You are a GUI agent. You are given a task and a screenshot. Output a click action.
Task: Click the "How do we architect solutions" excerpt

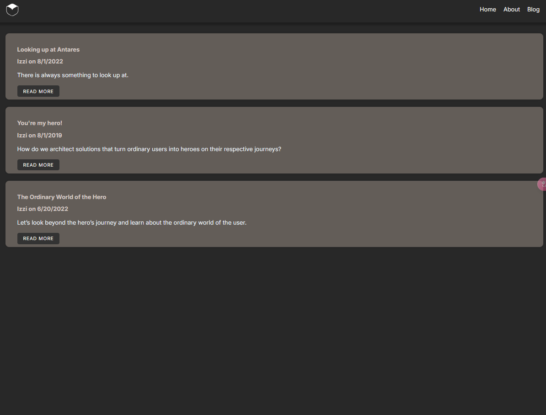click(149, 149)
